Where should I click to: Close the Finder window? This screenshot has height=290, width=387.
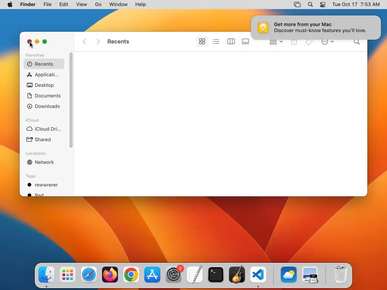pyautogui.click(x=29, y=42)
